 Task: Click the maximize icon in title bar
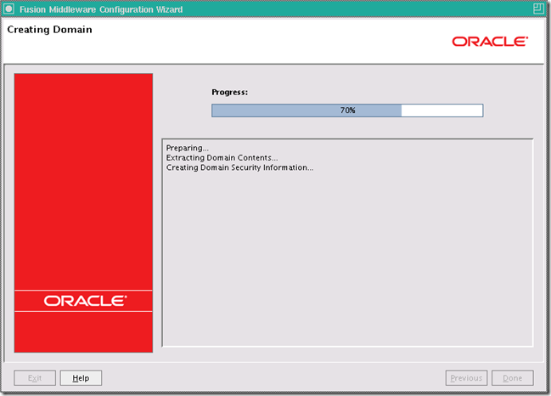(x=538, y=8)
